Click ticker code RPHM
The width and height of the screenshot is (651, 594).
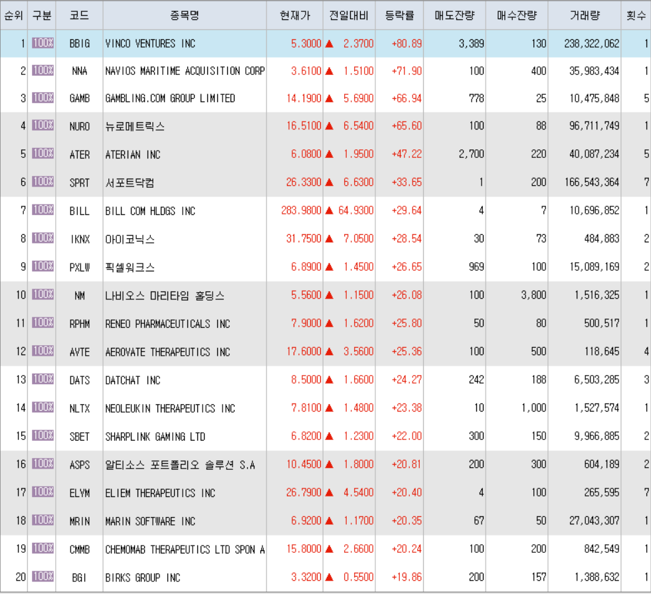pos(80,324)
